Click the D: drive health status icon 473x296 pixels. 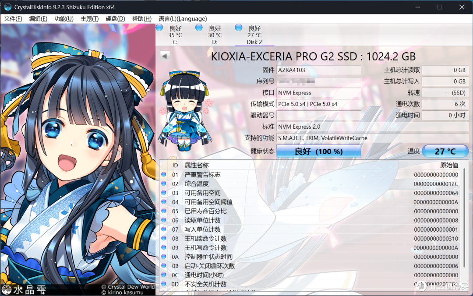[199, 27]
